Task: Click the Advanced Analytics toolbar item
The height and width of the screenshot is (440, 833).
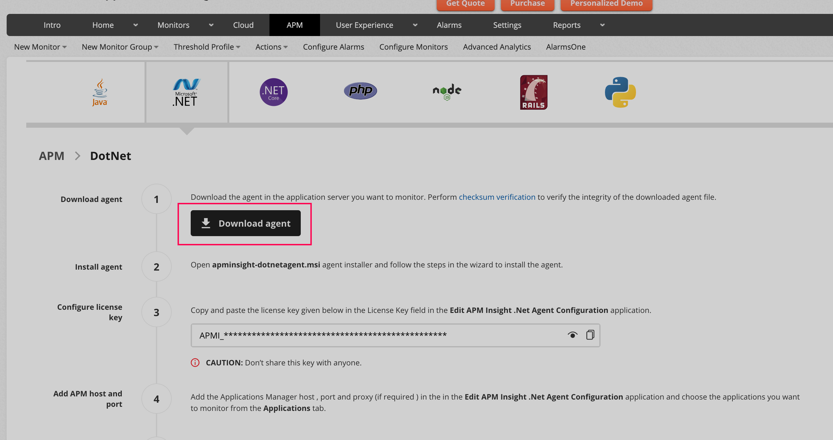Action: point(497,47)
